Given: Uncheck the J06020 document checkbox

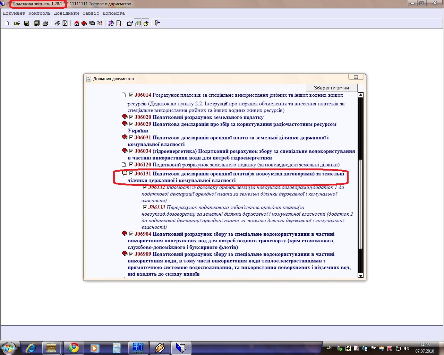Looking at the screenshot, I should [131, 117].
